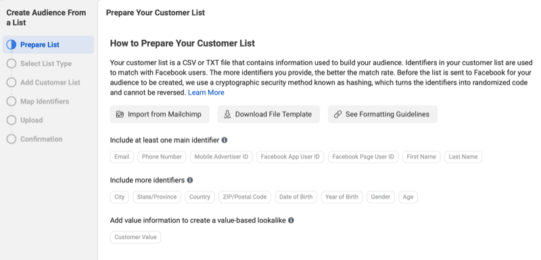Viewport: 541px width, 260px height.
Task: Open the Learn More link
Action: pyautogui.click(x=206, y=93)
